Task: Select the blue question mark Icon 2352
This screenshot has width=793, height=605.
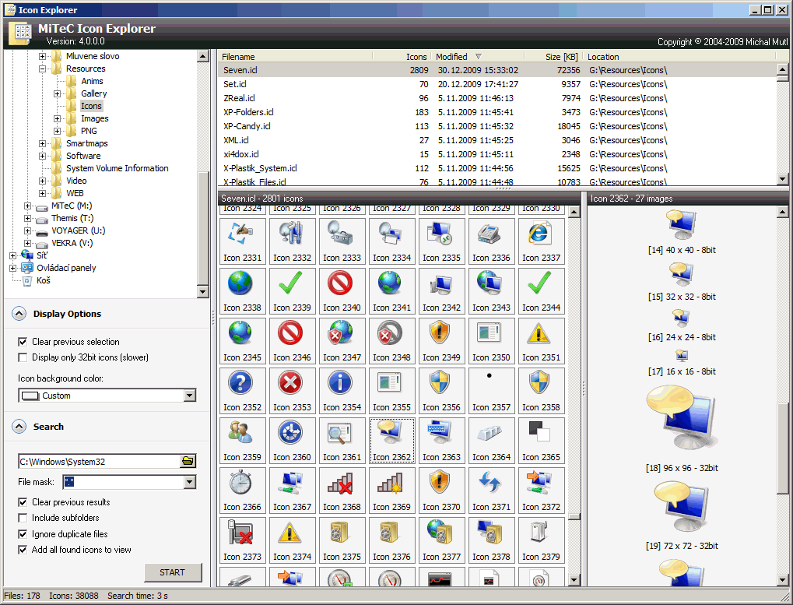Action: 241,385
